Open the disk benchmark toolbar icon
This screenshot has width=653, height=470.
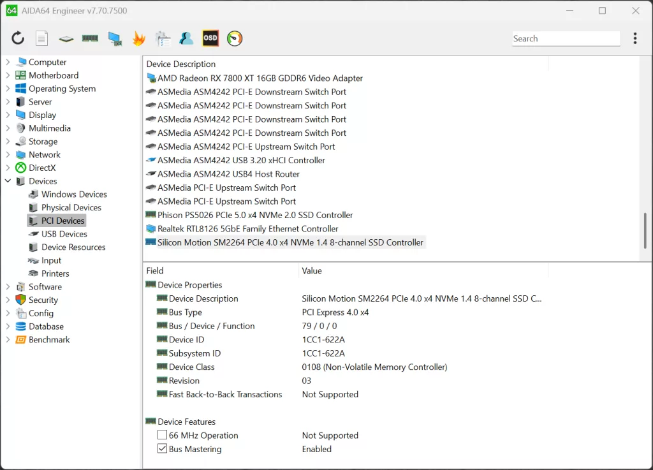tap(66, 39)
